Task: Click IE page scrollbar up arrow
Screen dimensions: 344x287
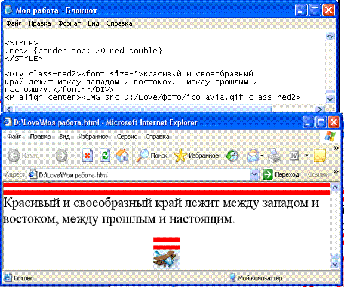Action: 335,187
